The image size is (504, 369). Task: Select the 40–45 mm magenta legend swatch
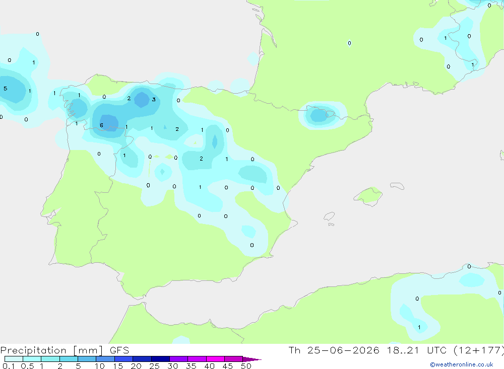tap(215, 359)
